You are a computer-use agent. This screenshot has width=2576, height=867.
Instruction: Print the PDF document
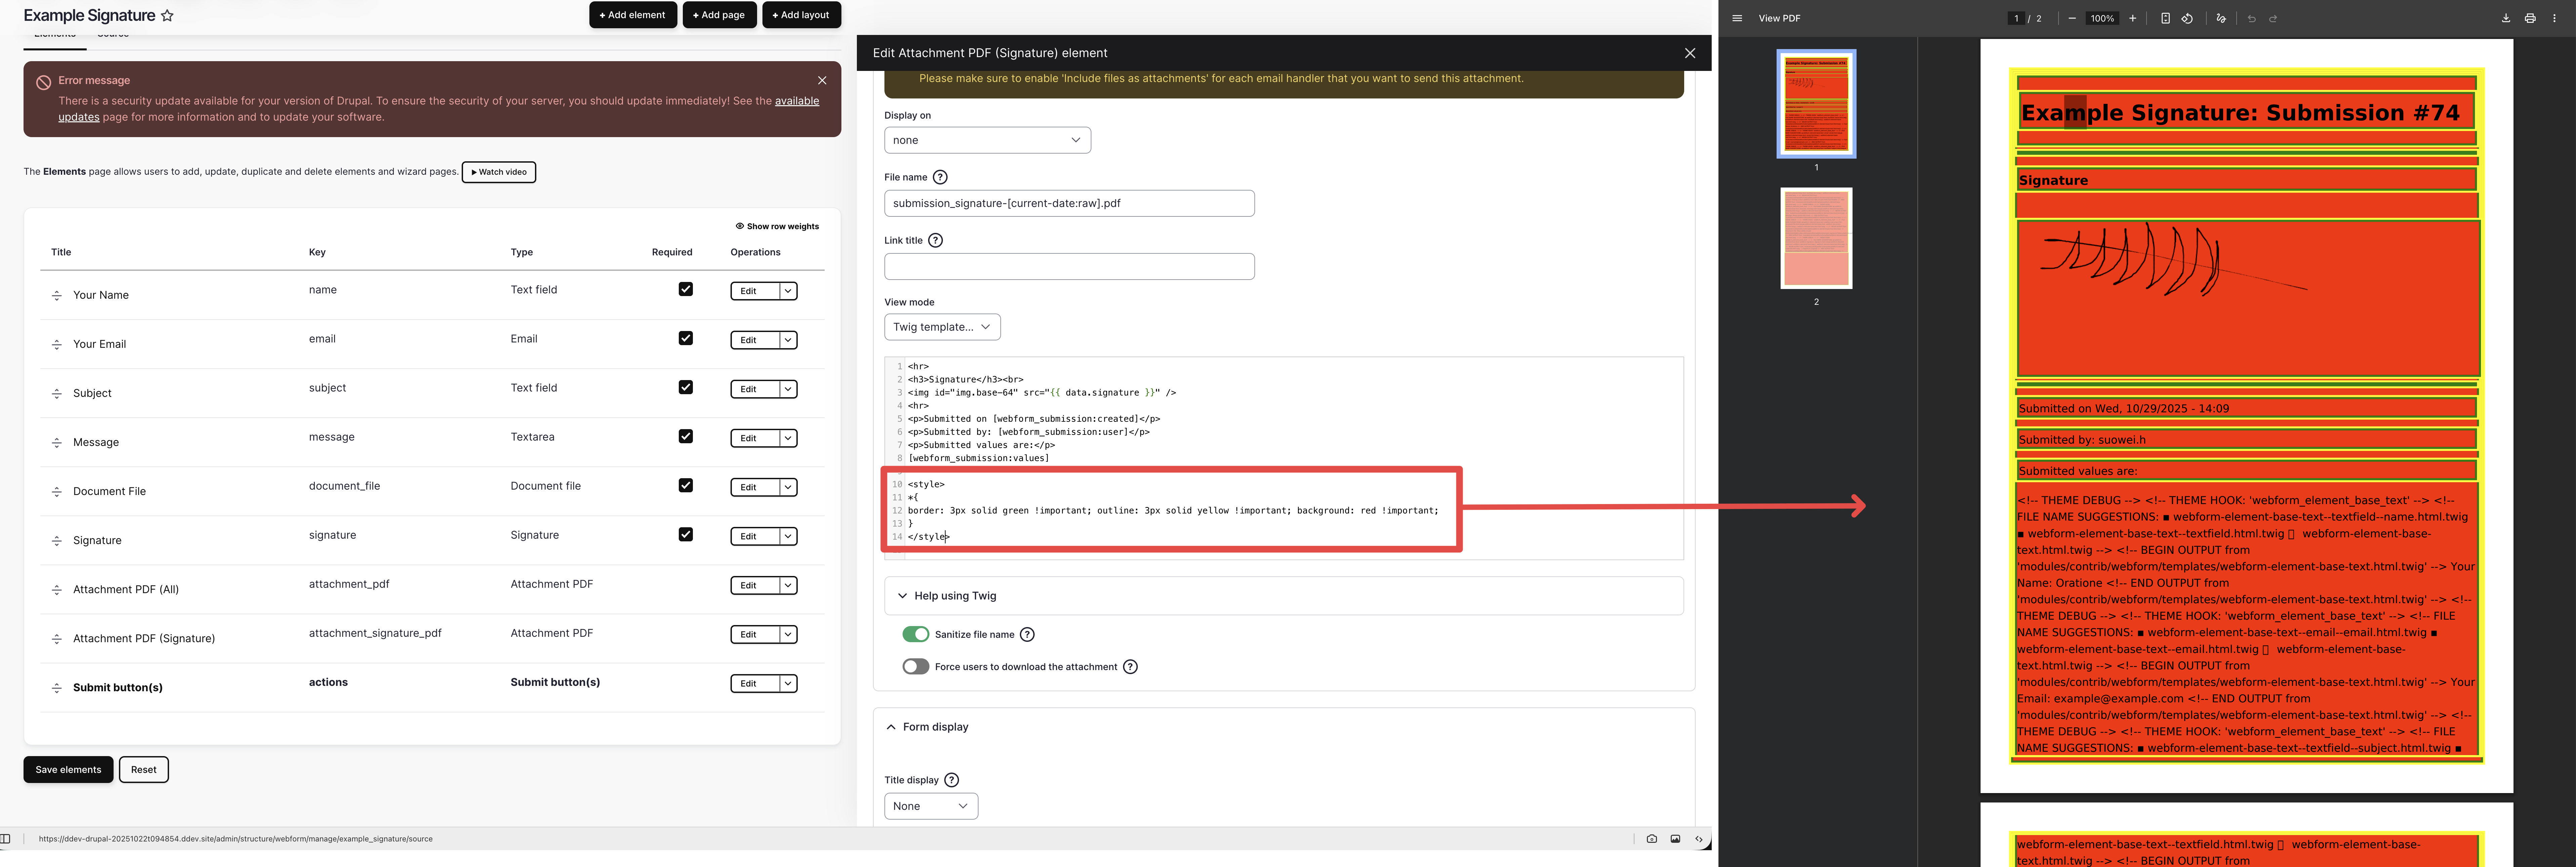pyautogui.click(x=2530, y=18)
